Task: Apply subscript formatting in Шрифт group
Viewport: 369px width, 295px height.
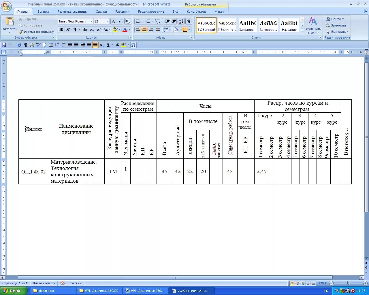Action: pos(92,30)
